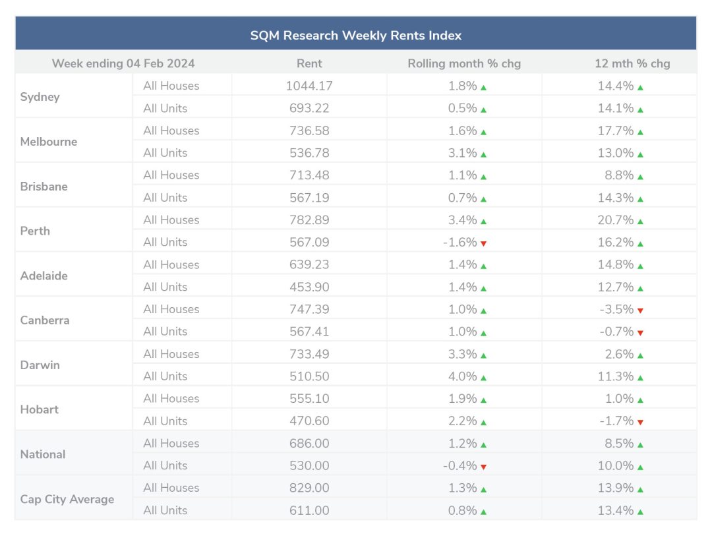The height and width of the screenshot is (534, 712).
Task: Click the Hobart units monthly change 2.2%
Action: click(x=462, y=421)
